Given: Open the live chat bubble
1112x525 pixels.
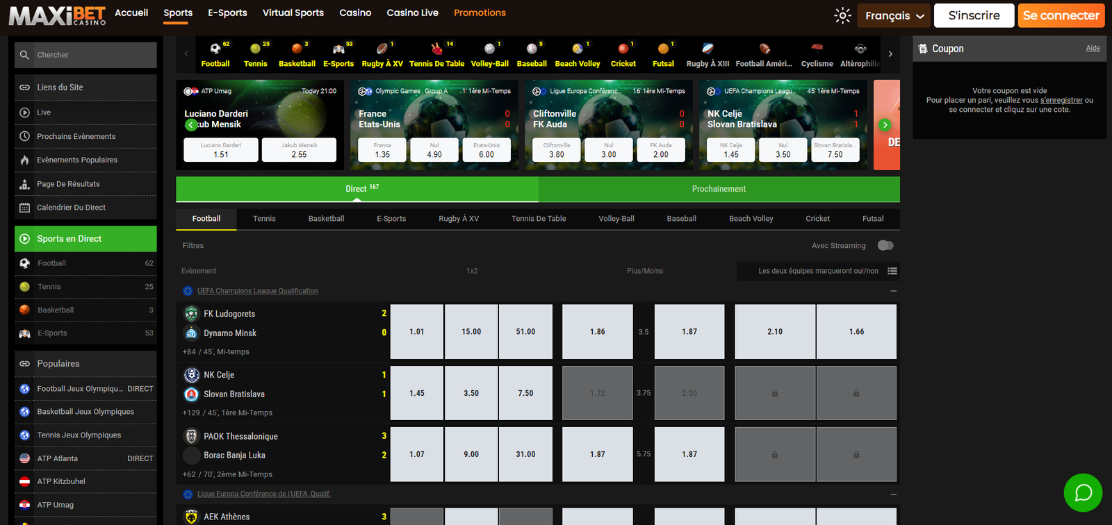Looking at the screenshot, I should point(1083,492).
